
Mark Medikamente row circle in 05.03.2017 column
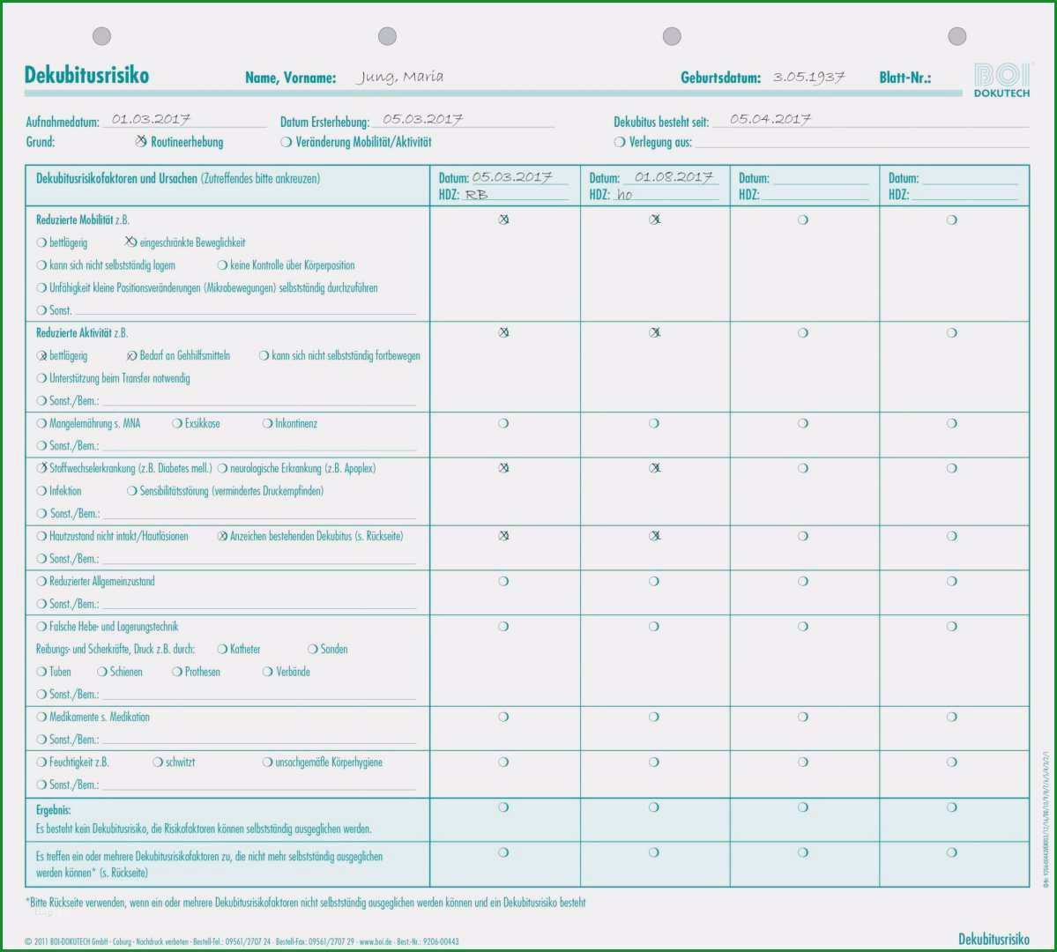coord(503,717)
